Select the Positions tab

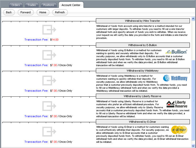coord(49,5)
